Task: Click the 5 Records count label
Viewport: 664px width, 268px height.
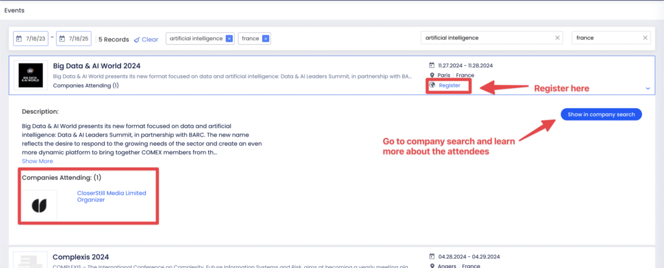Action: (x=113, y=39)
